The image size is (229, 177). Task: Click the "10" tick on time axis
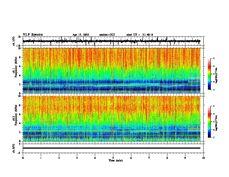(x=203, y=158)
